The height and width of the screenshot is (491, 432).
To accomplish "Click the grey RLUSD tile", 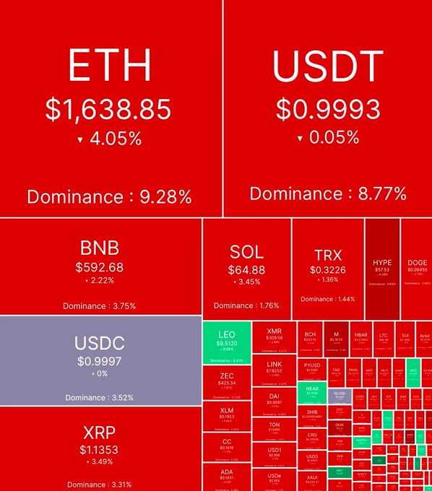I will (340, 396).
